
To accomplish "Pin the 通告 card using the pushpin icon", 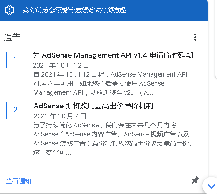I will (195, 180).
